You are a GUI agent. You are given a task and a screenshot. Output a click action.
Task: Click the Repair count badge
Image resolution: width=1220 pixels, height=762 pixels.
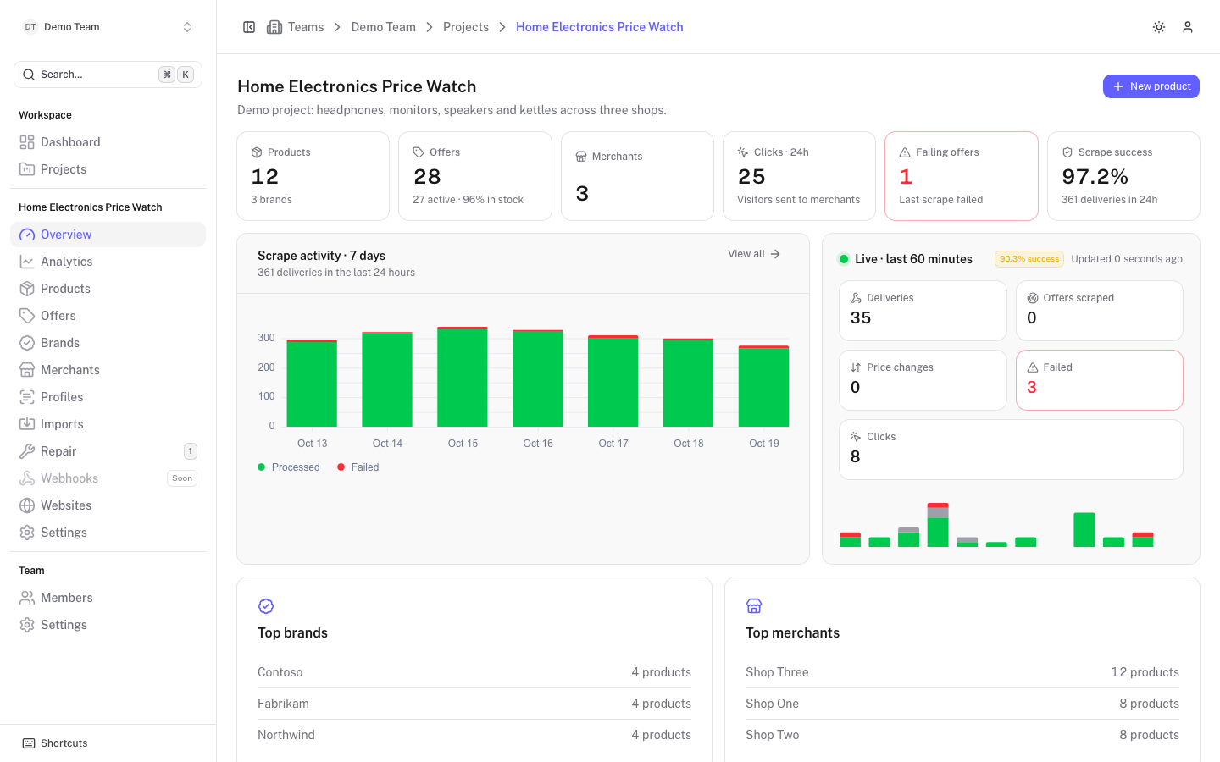191,451
